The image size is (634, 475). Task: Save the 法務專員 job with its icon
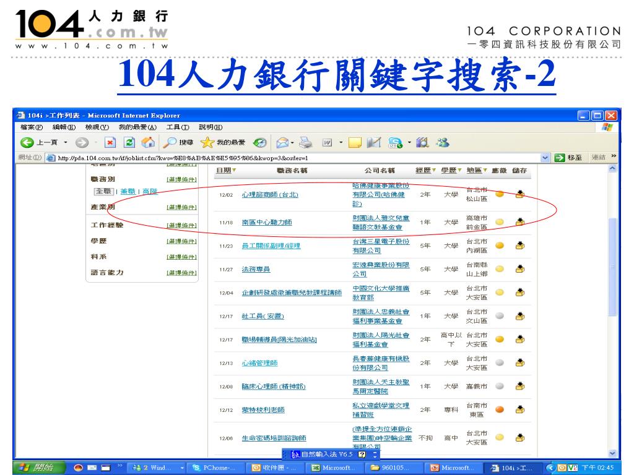(x=520, y=269)
